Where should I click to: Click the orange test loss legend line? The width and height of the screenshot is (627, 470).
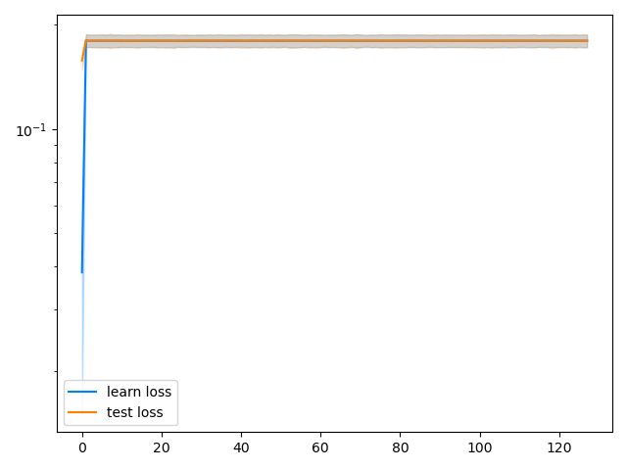click(x=82, y=412)
